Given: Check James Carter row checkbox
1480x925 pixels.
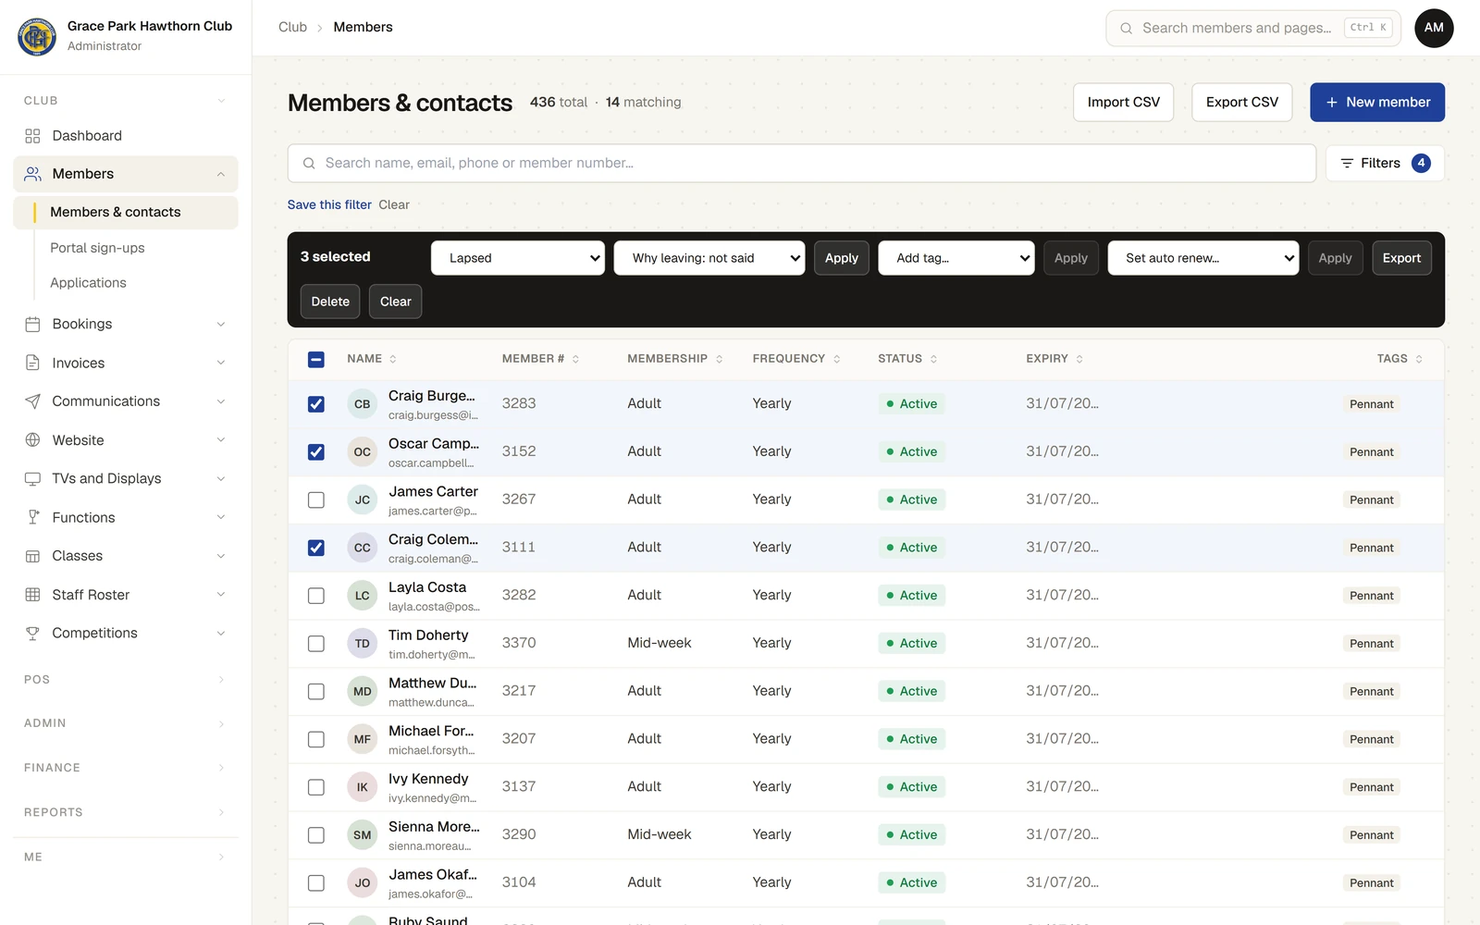Looking at the screenshot, I should coord(316,499).
